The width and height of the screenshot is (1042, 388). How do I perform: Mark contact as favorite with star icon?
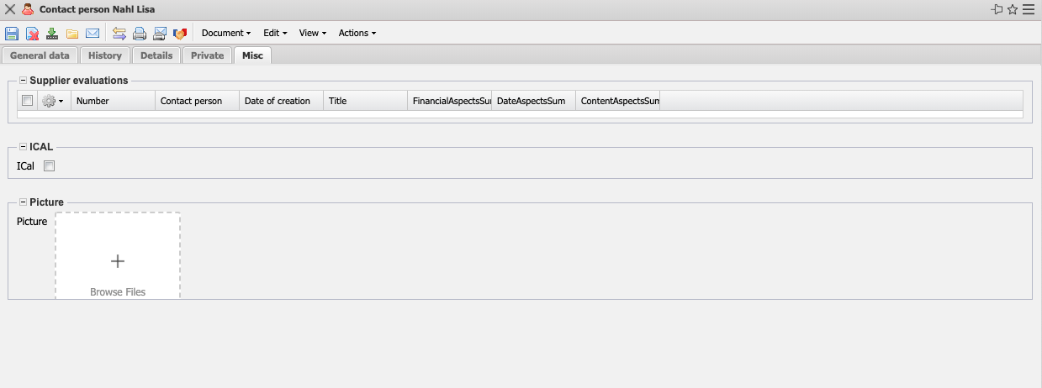(x=1013, y=9)
